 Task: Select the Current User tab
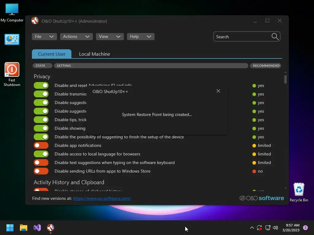pos(52,54)
